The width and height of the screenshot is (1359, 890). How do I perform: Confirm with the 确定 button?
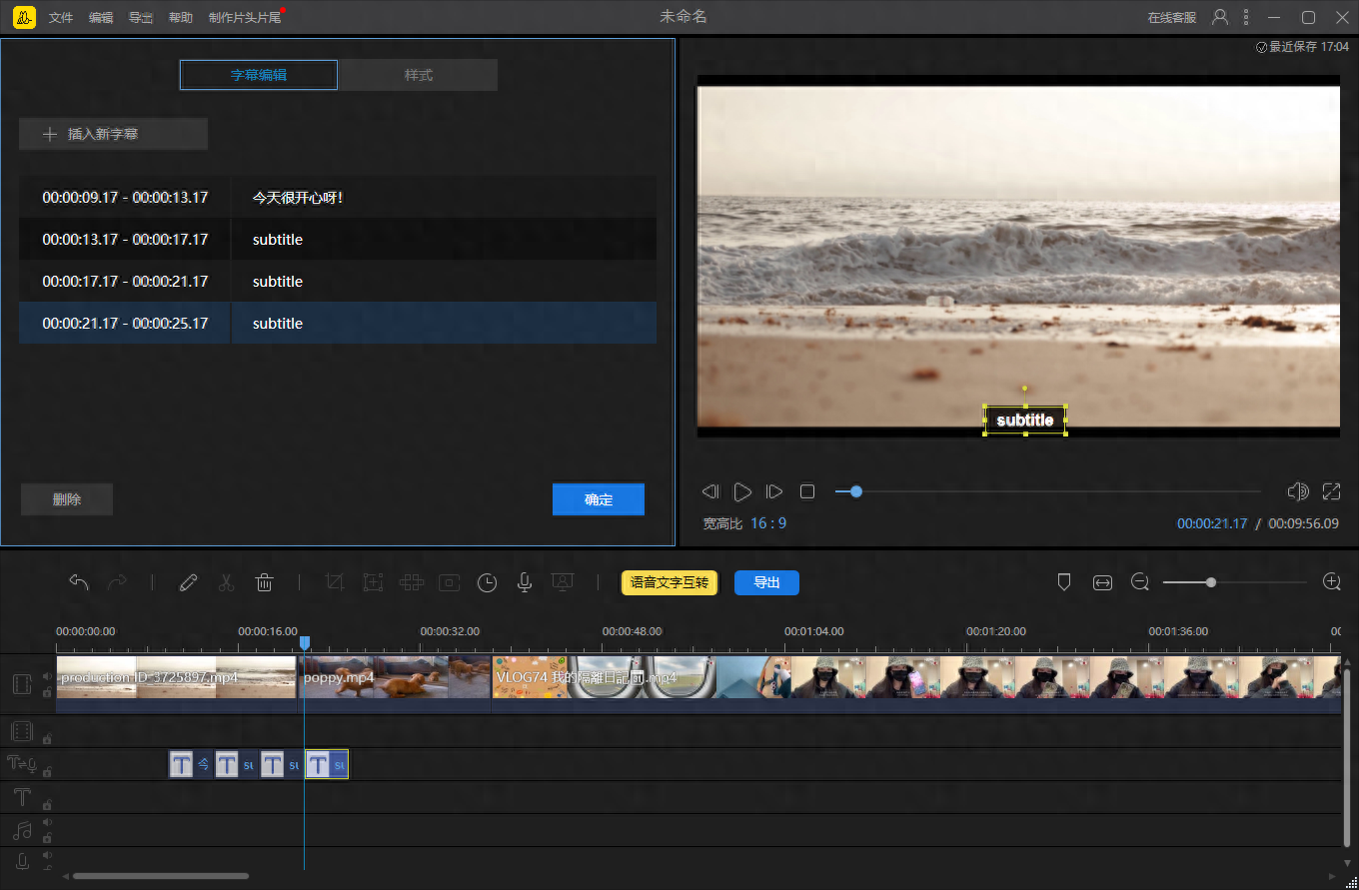point(599,499)
